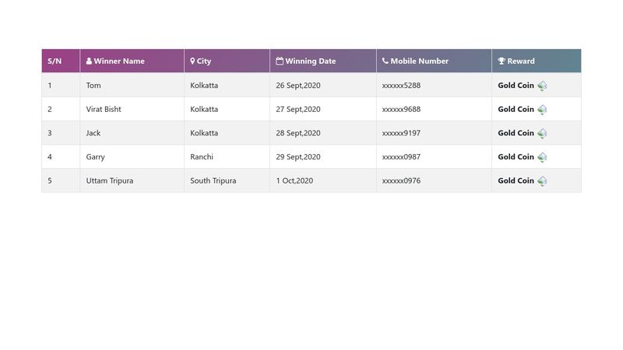Click the phone icon beside Mobile Number
This screenshot has height=350, width=623.
tap(385, 61)
